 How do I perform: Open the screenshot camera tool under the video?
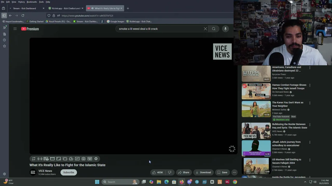pyautogui.click(x=84, y=159)
